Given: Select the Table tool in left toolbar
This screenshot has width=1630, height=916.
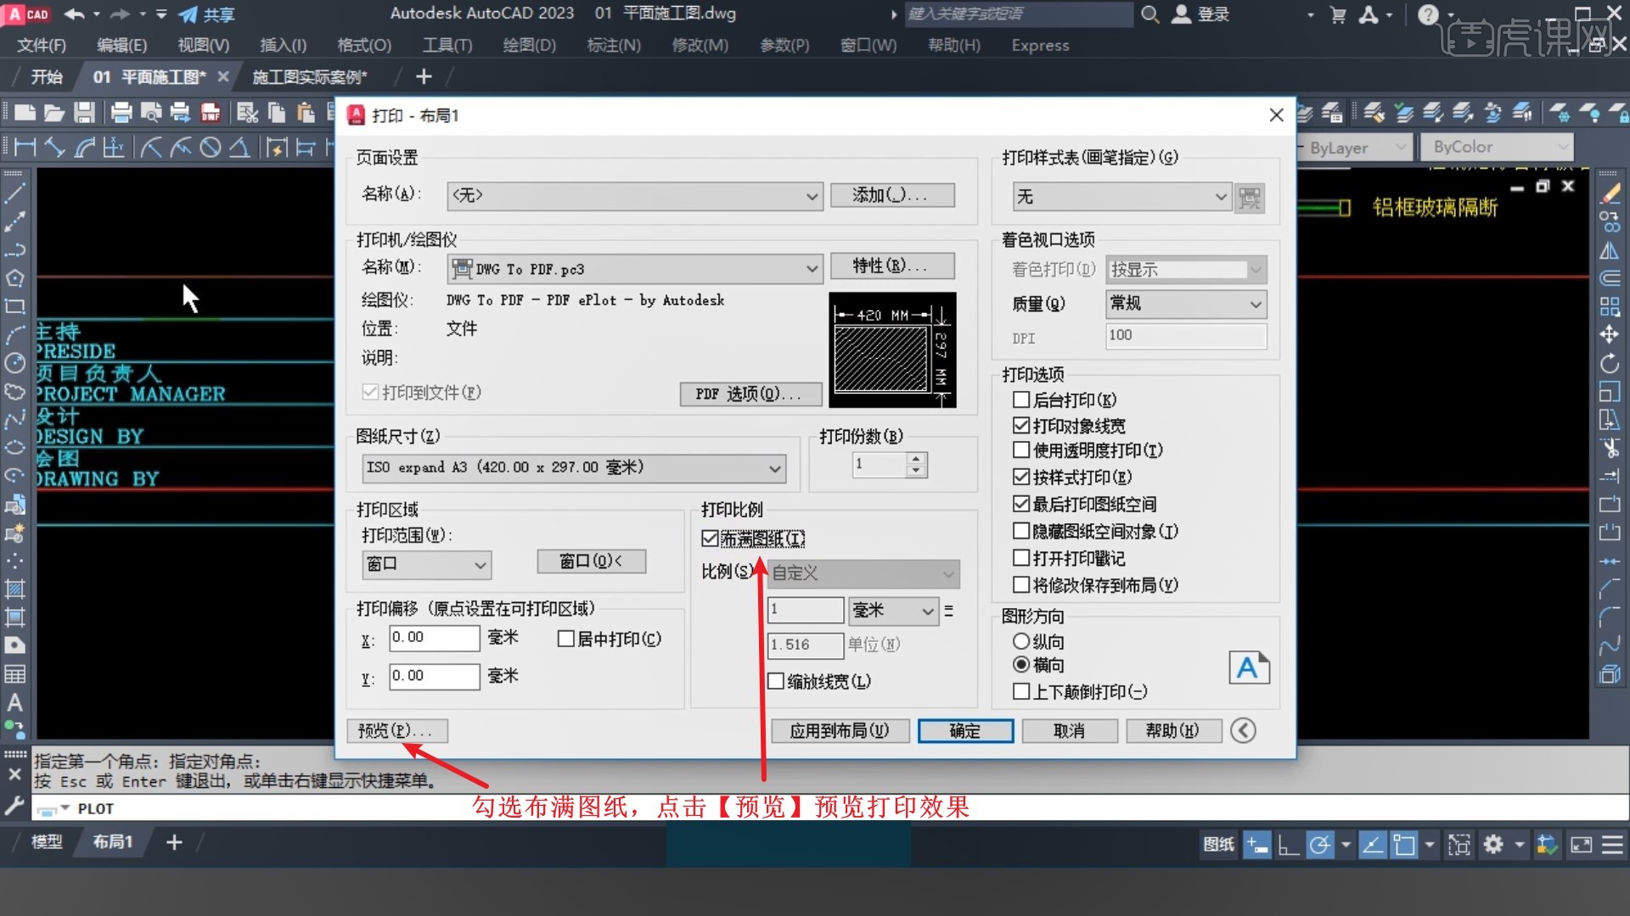Looking at the screenshot, I should point(14,674).
